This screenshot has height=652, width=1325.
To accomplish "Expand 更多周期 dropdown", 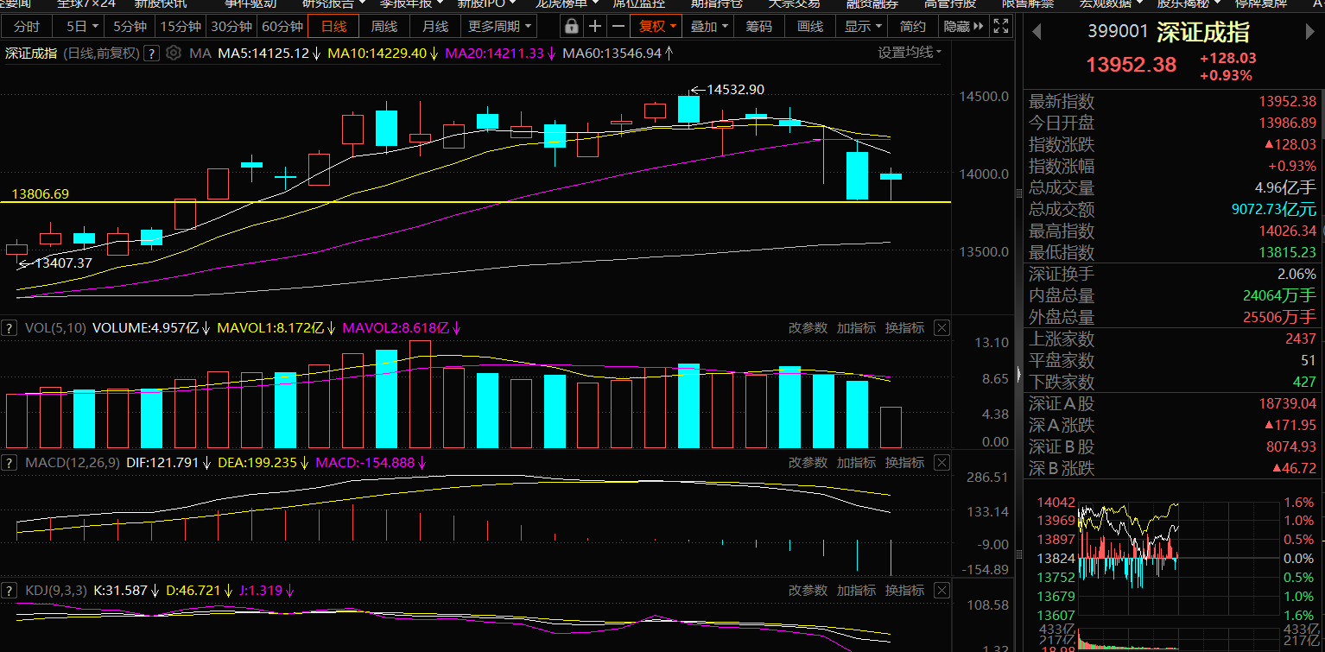I will point(498,26).
